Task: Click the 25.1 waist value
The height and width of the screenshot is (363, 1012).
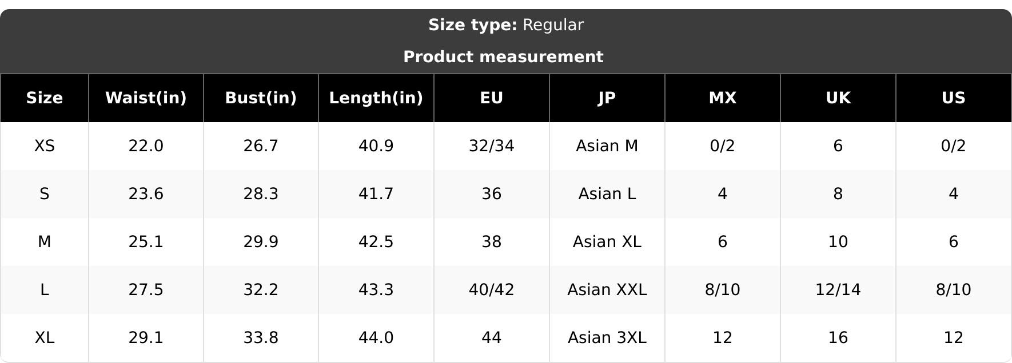Action: click(146, 242)
